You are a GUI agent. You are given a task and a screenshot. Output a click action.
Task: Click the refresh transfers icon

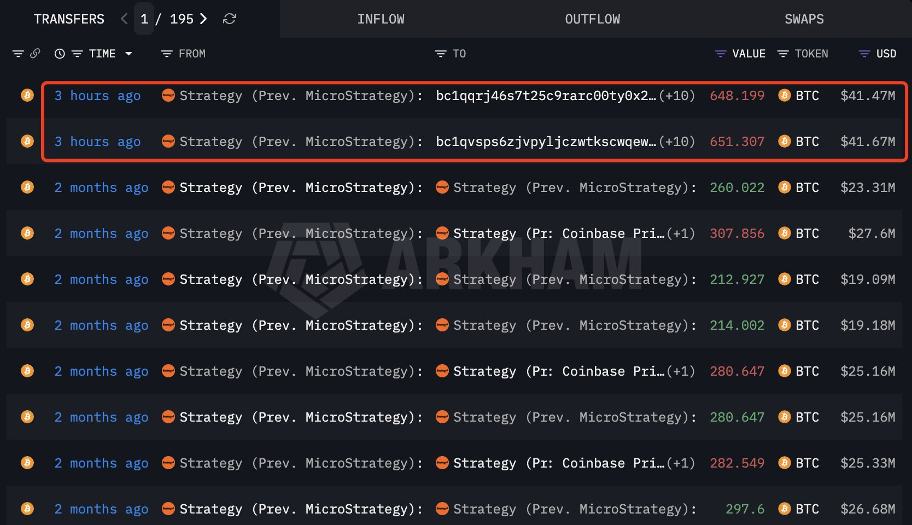(230, 19)
